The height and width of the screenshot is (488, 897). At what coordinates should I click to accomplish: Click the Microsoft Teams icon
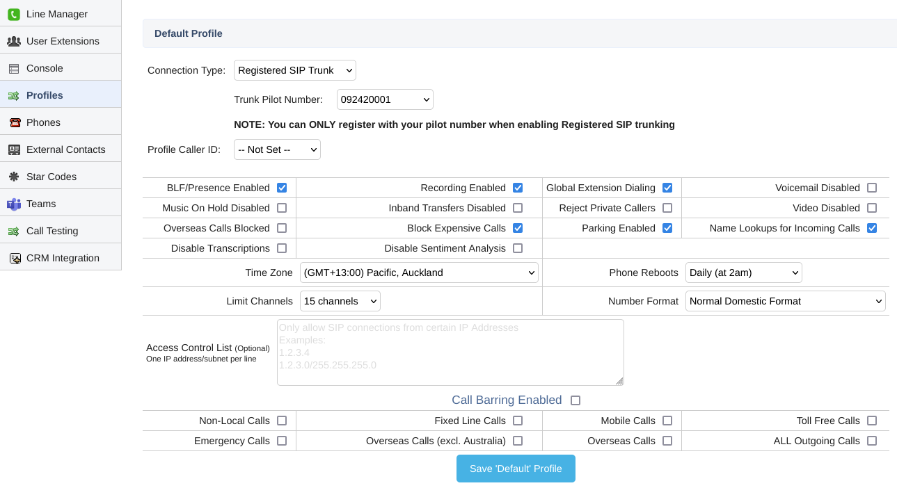click(14, 204)
